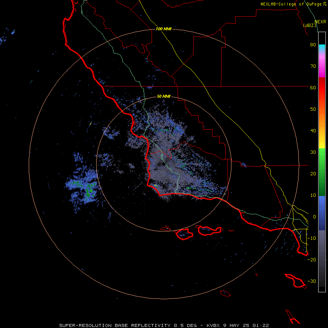Click the 30 value on the dBZ scale
Image resolution: width=328 pixels, height=328 pixels.
pyautogui.click(x=313, y=152)
